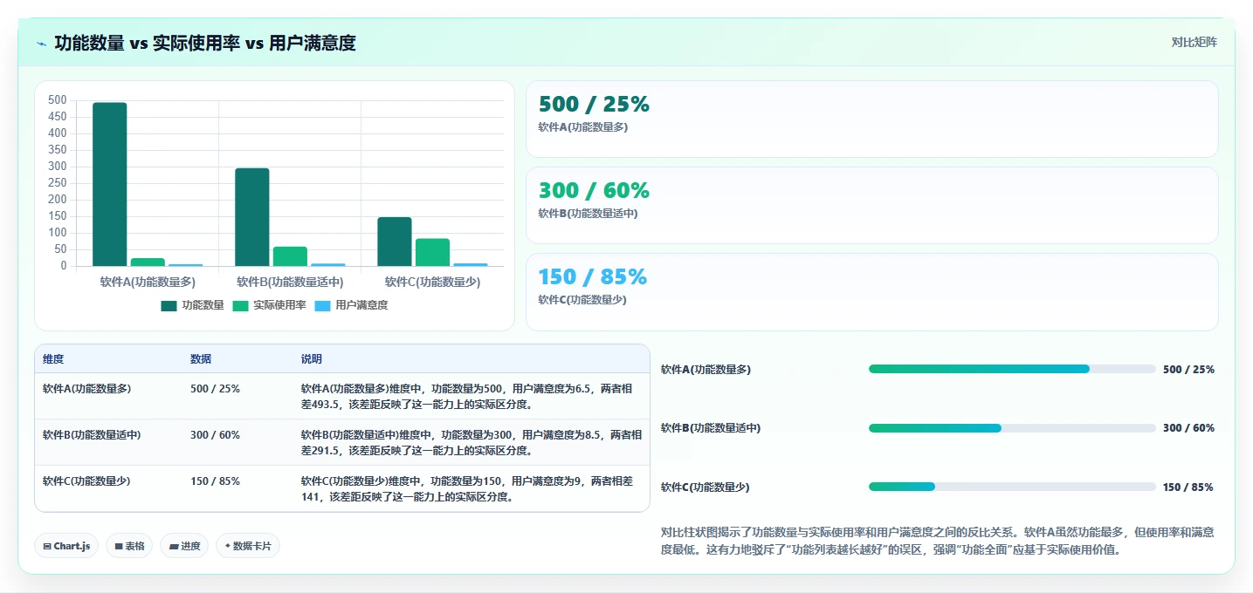Click the 软件B progress bar
Viewport: 1253px width, 593px height.
(x=1012, y=428)
